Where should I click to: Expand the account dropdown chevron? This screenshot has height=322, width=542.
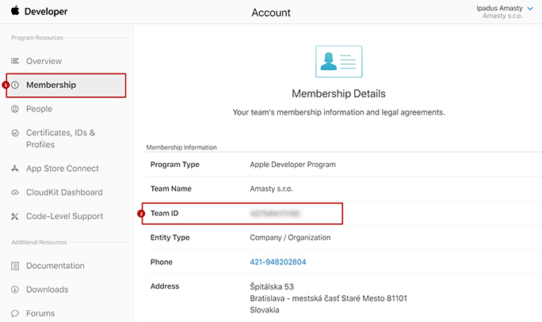click(x=530, y=9)
